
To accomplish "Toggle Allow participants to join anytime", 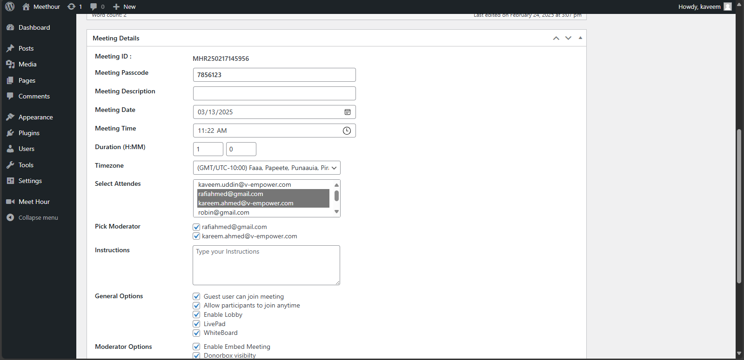I will [x=196, y=306].
